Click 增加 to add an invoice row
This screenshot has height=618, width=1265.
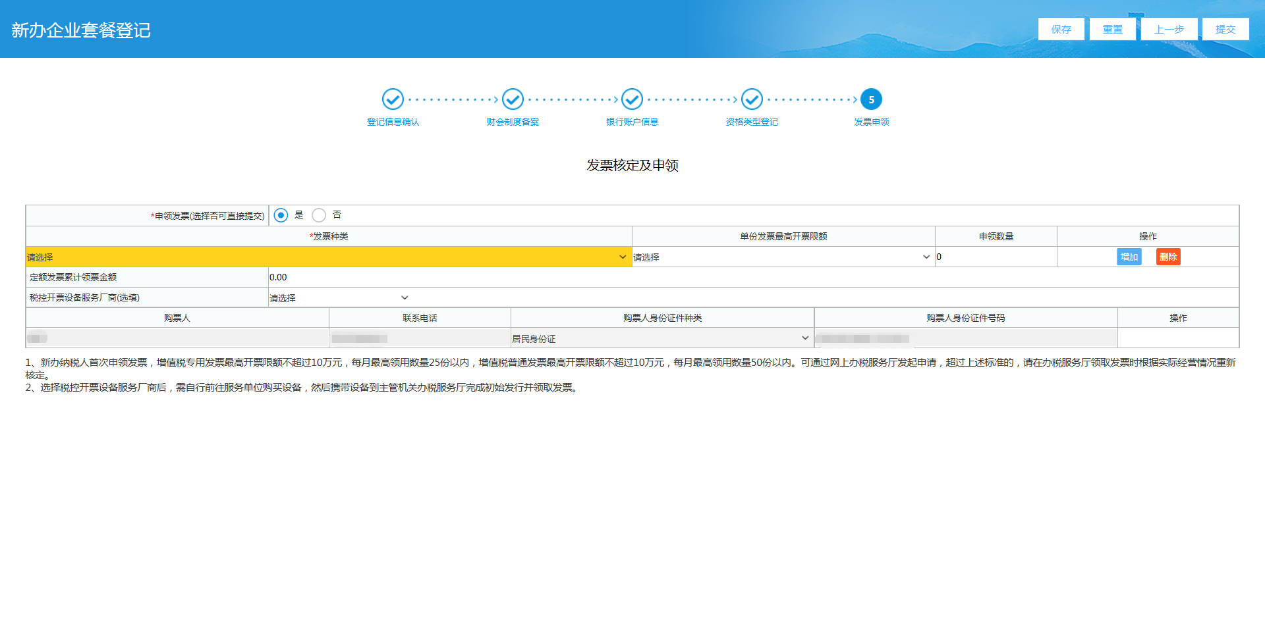click(1129, 257)
